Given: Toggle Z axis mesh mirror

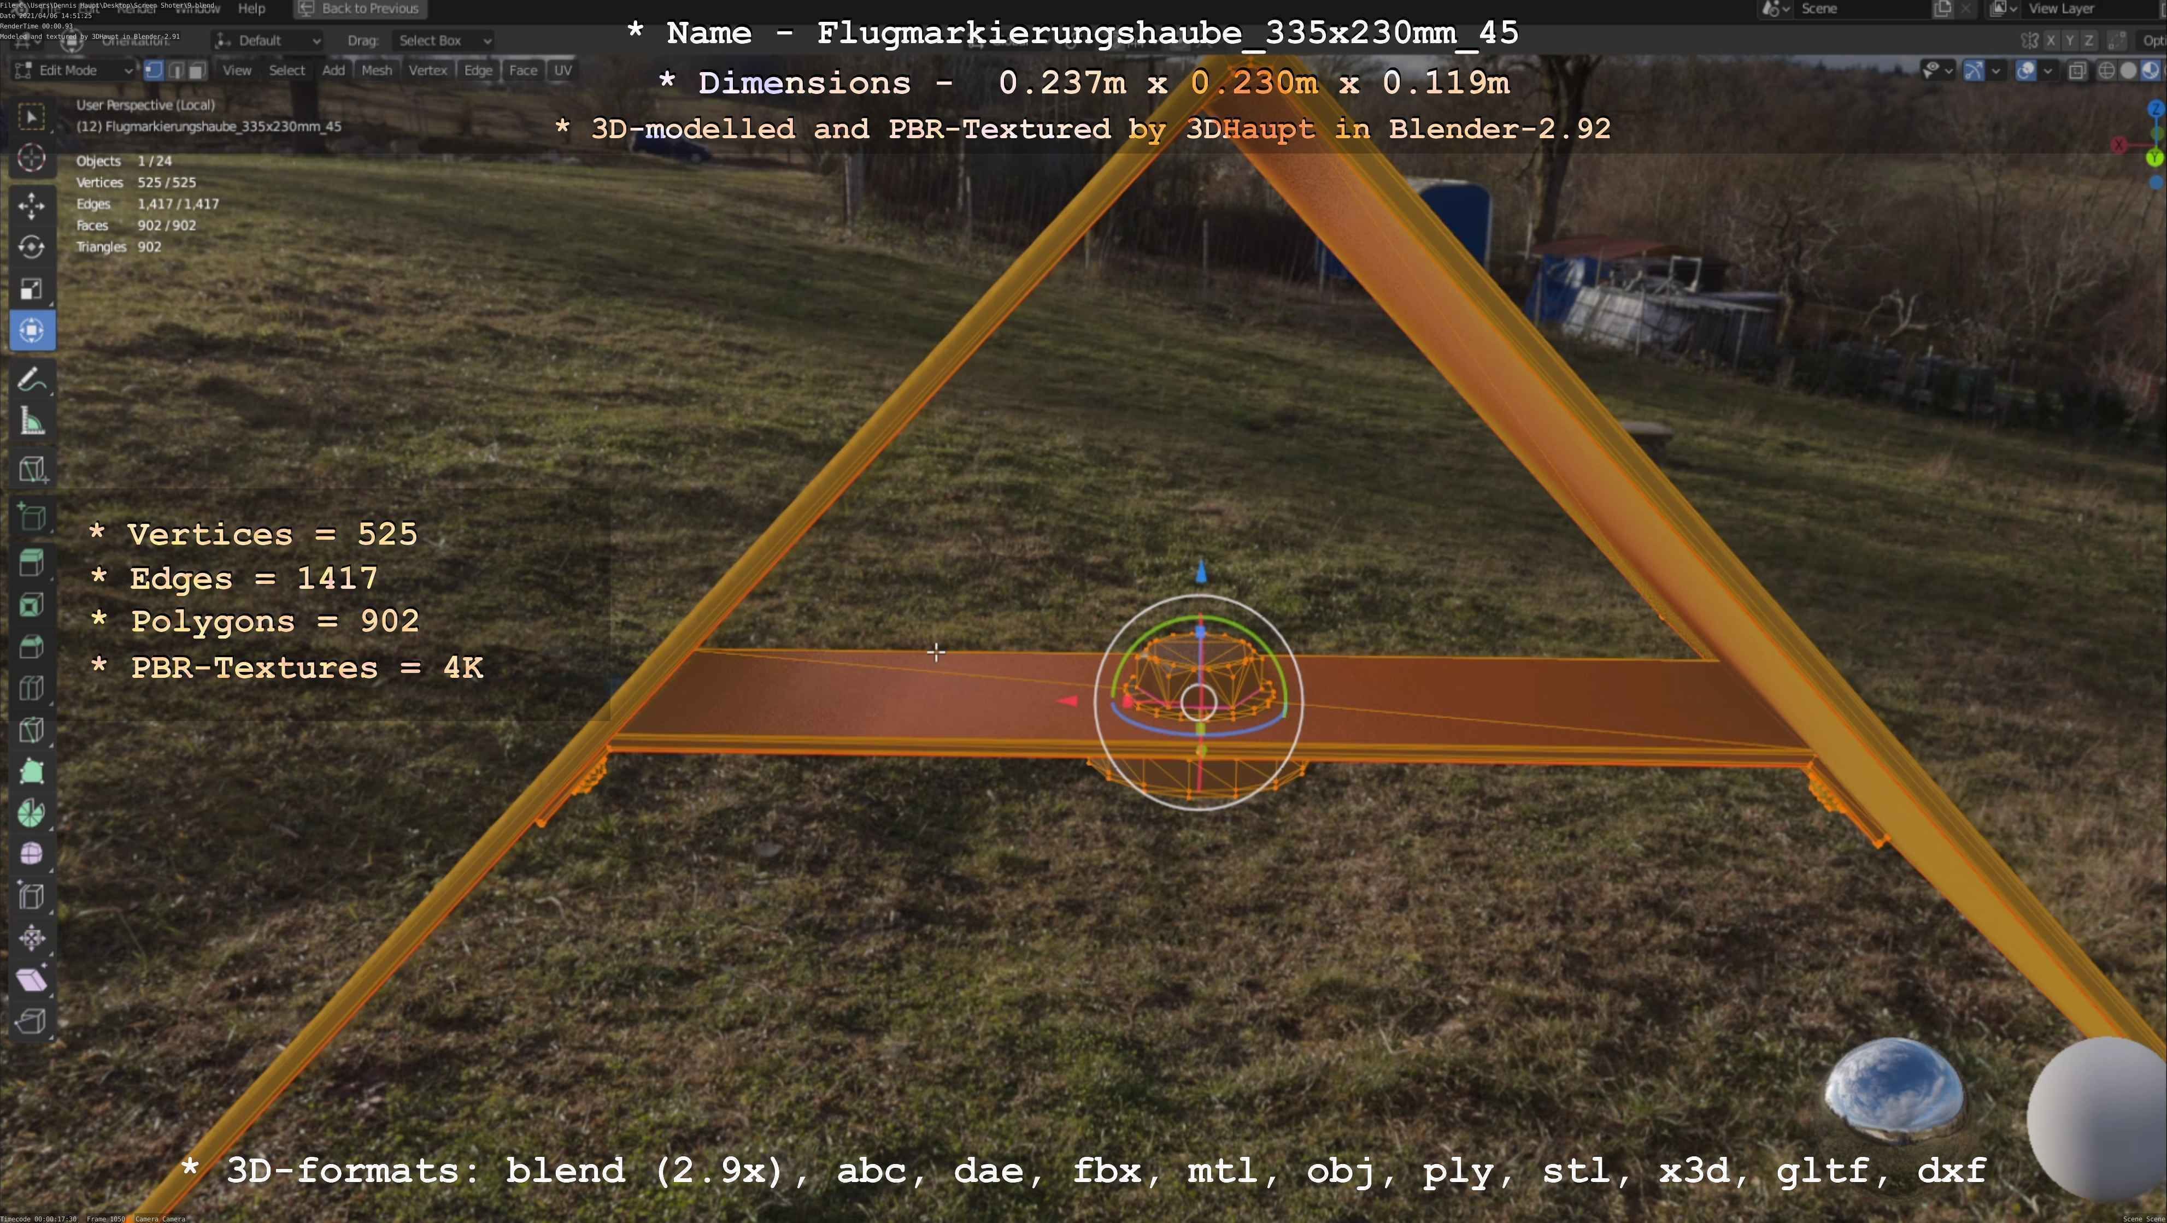Looking at the screenshot, I should (2088, 40).
